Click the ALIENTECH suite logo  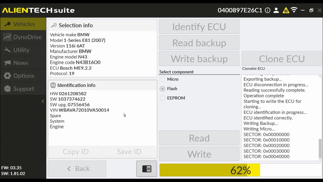(x=38, y=10)
